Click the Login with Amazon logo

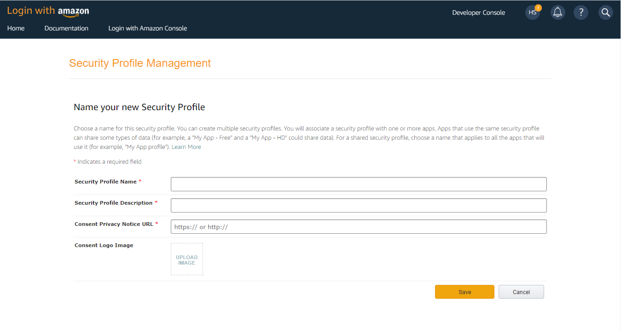pyautogui.click(x=48, y=12)
